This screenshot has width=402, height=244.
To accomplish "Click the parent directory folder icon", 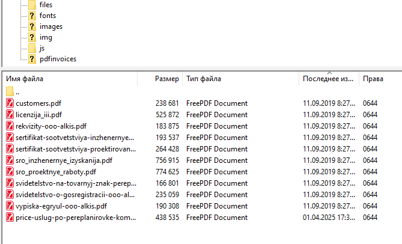I will click(10, 92).
